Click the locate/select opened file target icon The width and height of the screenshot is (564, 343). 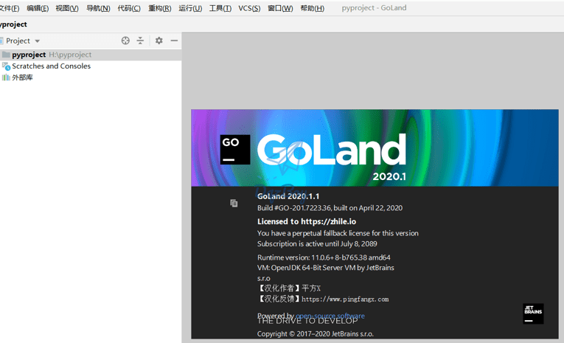[x=125, y=41]
